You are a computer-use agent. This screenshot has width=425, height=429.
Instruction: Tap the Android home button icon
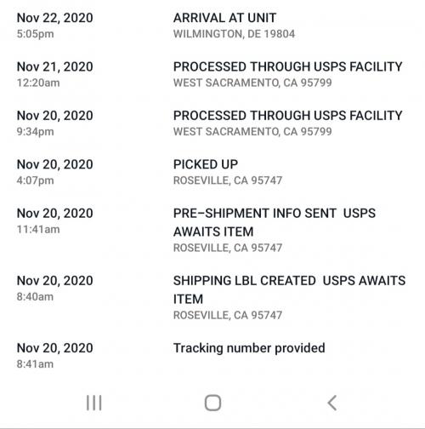click(x=212, y=403)
